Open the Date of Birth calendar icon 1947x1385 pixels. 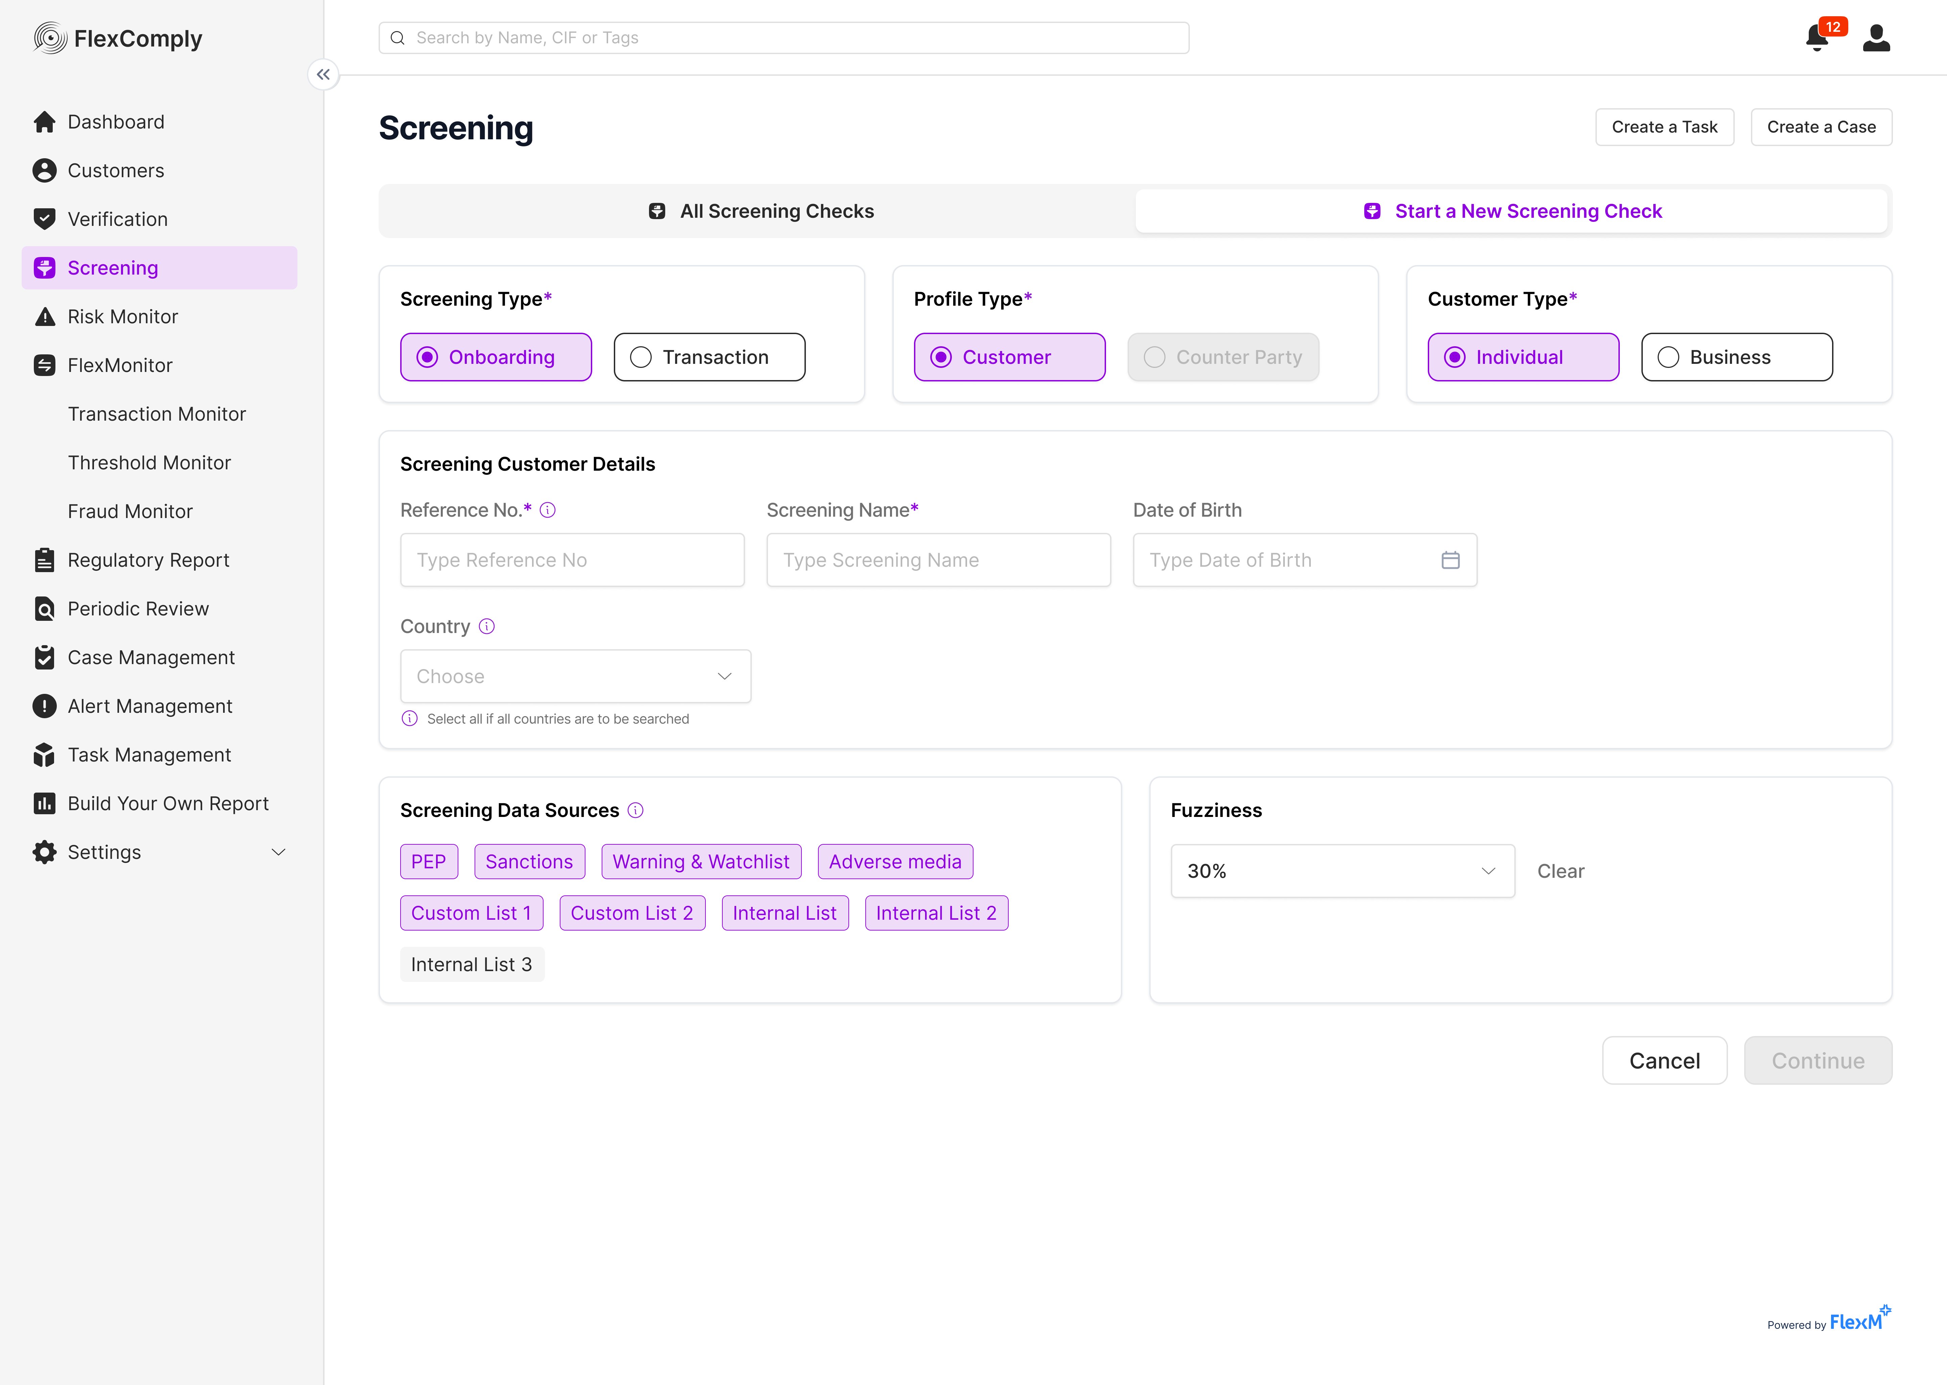coord(1450,560)
